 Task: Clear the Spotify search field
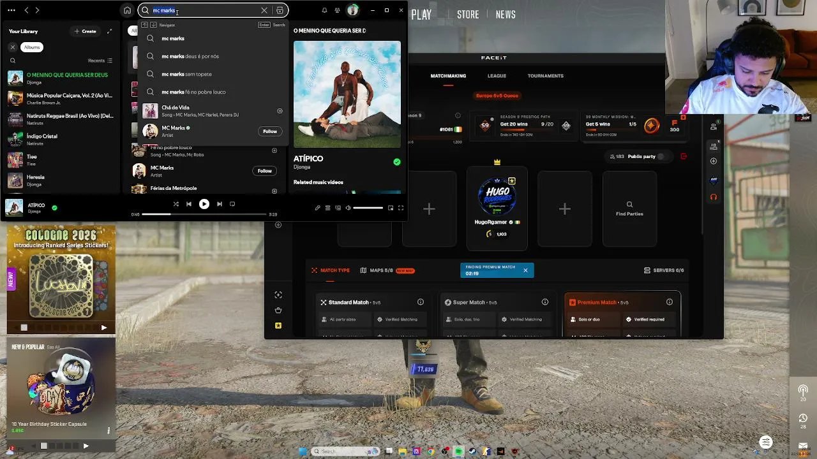[264, 10]
